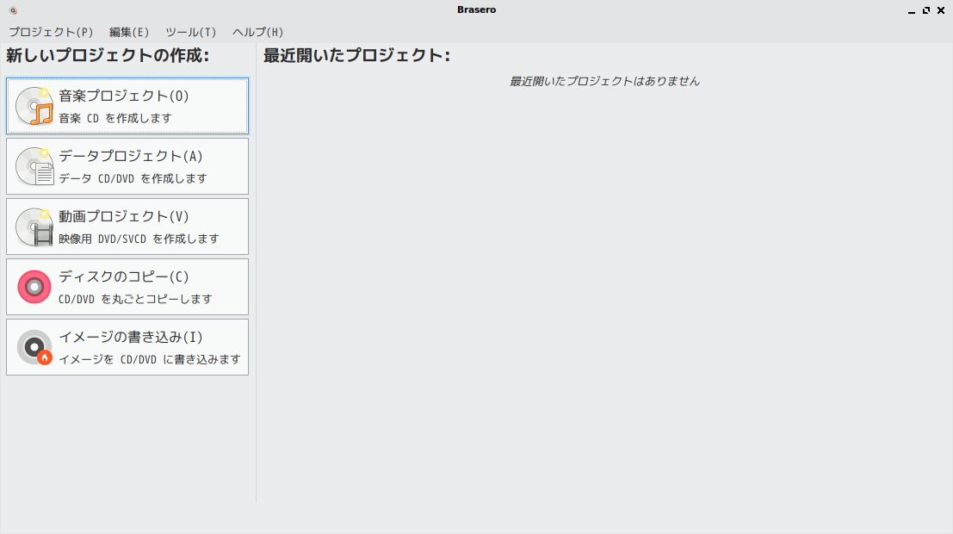Viewport: 953px width, 534px height.
Task: Click the text 映像用 DVD/SVCD を作成します
Action: click(139, 239)
